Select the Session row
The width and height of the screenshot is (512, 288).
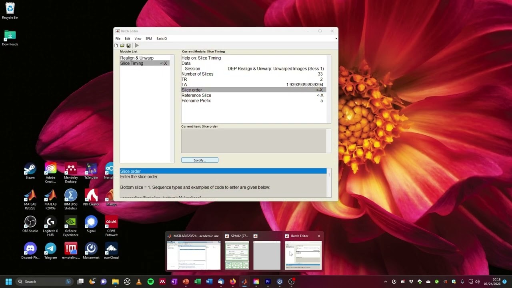253,69
